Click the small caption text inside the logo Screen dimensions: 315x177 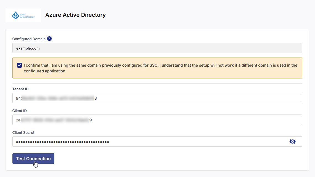(x=28, y=16)
